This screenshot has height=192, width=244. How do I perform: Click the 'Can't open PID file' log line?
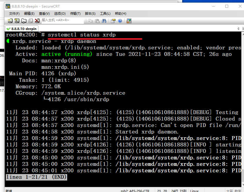(x=124, y=125)
